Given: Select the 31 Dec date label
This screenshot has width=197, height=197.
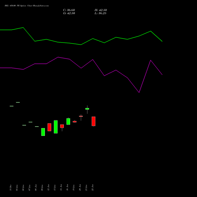Looking at the screenshot, I should [11, 188].
